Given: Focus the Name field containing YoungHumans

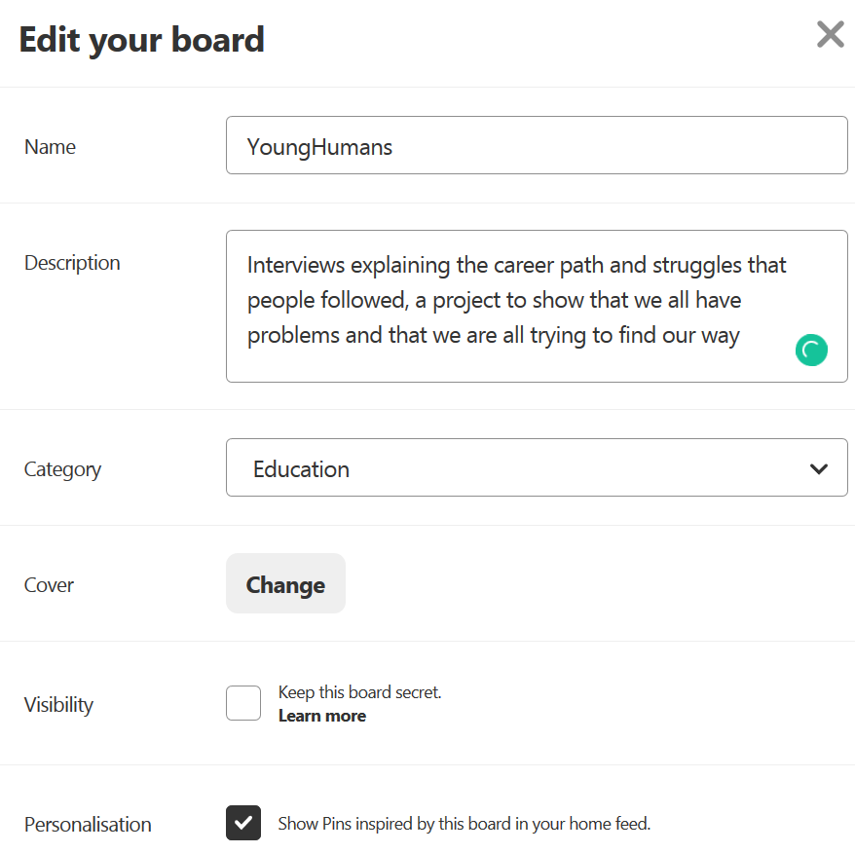Looking at the screenshot, I should pyautogui.click(x=536, y=146).
